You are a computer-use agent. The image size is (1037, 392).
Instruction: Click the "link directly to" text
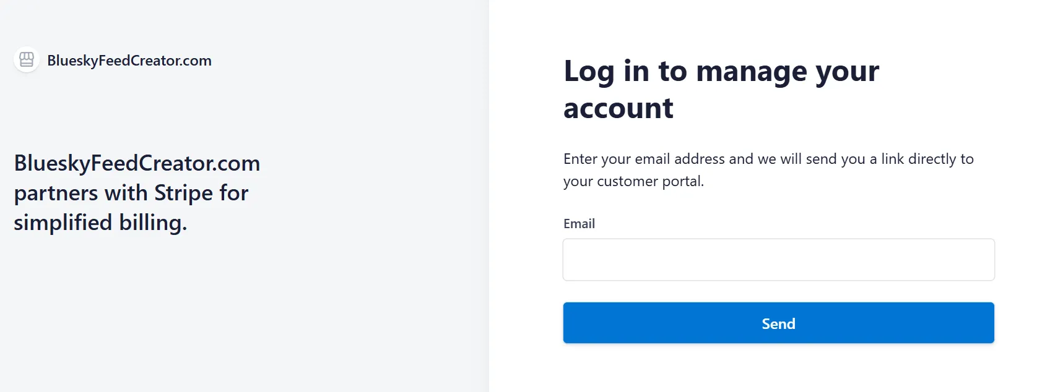tap(927, 159)
